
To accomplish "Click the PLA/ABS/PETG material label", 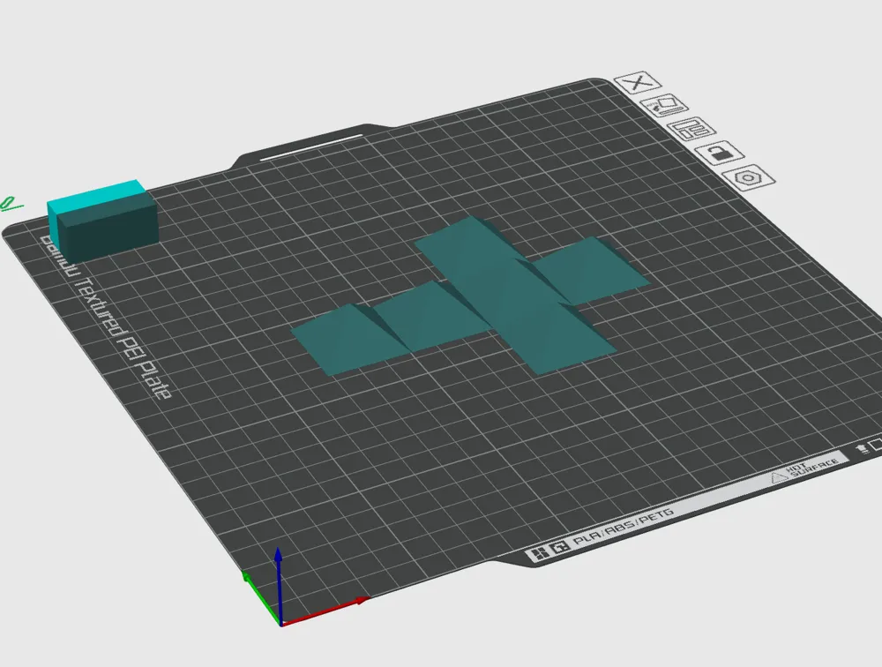I will tap(623, 526).
